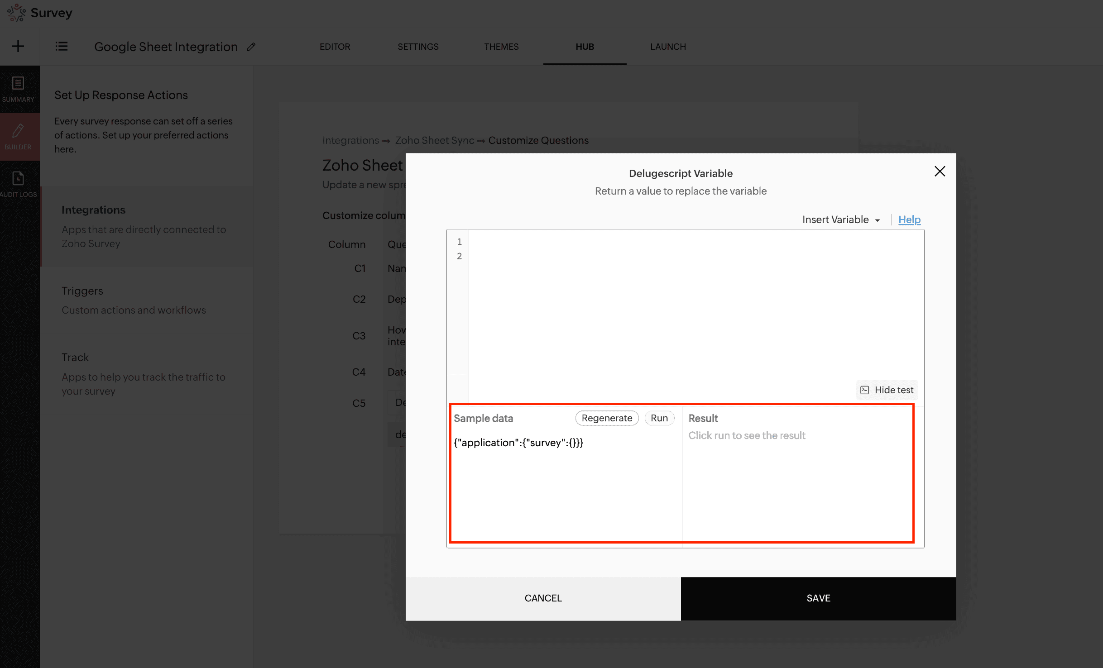Click the pencil icon to rename survey
This screenshot has height=668, width=1103.
[x=251, y=47]
